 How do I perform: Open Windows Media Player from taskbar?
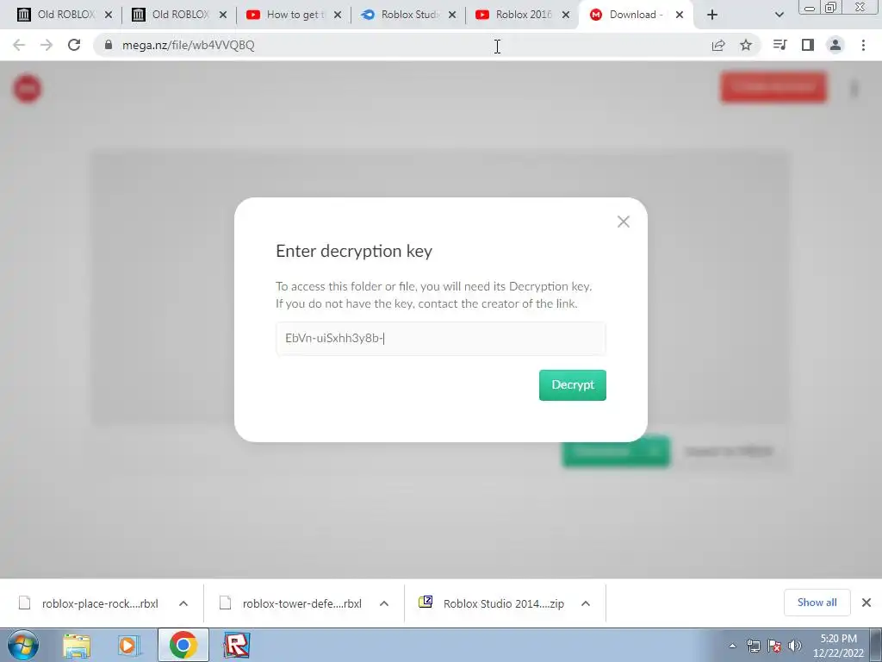(128, 645)
